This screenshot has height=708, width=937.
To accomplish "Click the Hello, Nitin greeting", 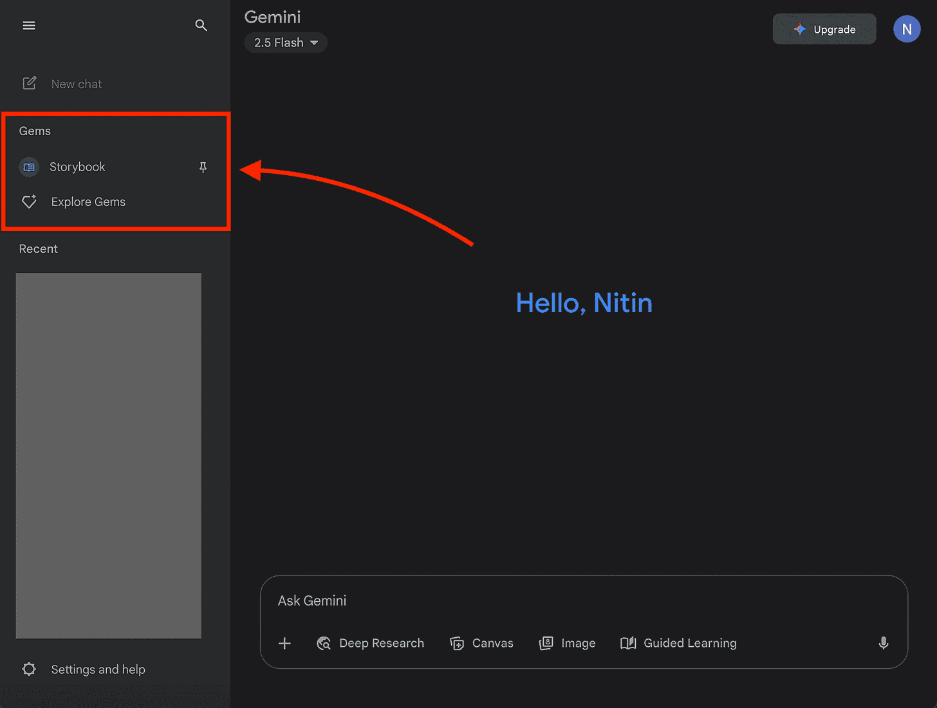I will click(584, 303).
